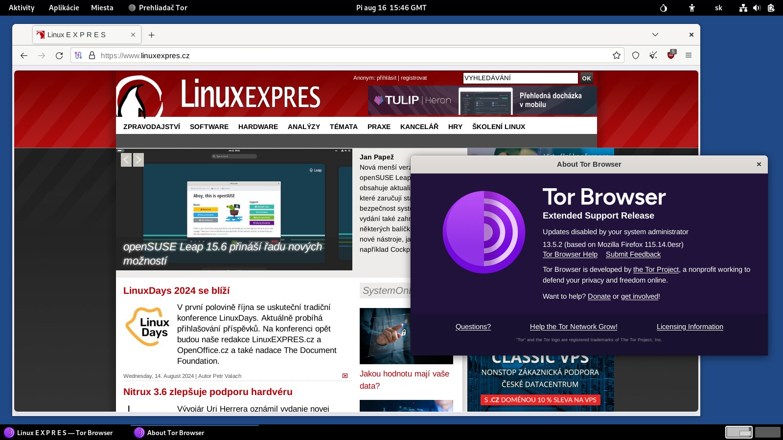The width and height of the screenshot is (783, 440).
Task: Open the browser hamburger menu
Action: pyautogui.click(x=689, y=56)
